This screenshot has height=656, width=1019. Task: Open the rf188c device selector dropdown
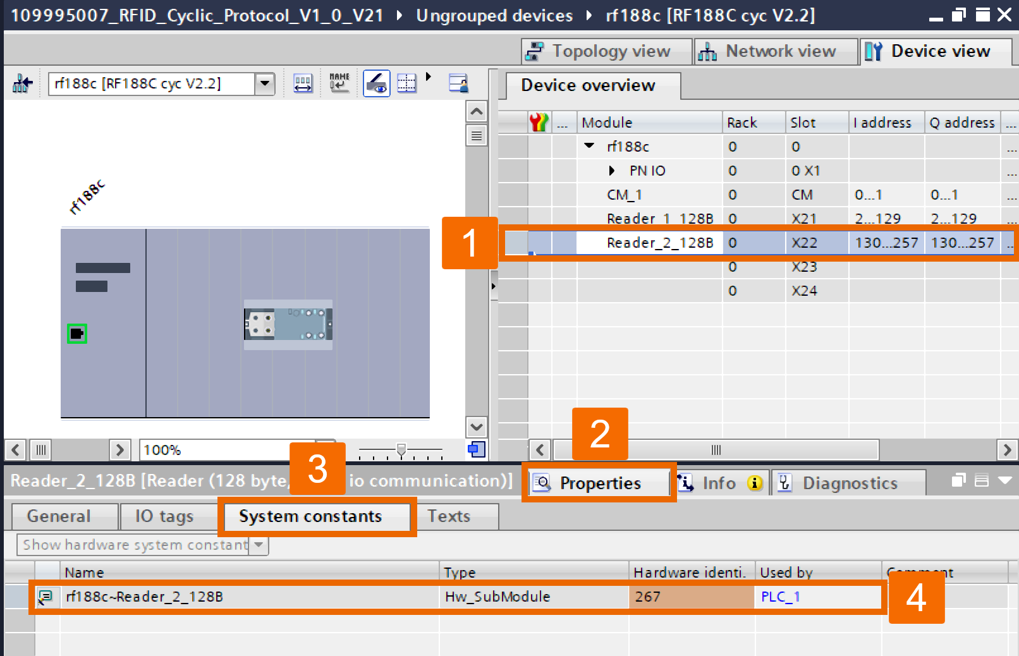[265, 83]
